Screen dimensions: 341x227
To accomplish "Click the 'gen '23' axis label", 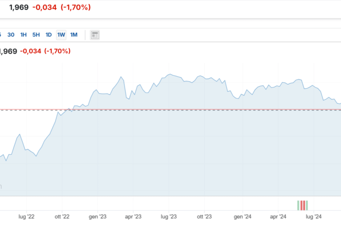I will (97, 217).
